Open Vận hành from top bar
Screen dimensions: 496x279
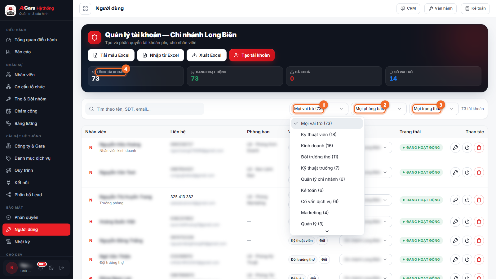click(441, 8)
